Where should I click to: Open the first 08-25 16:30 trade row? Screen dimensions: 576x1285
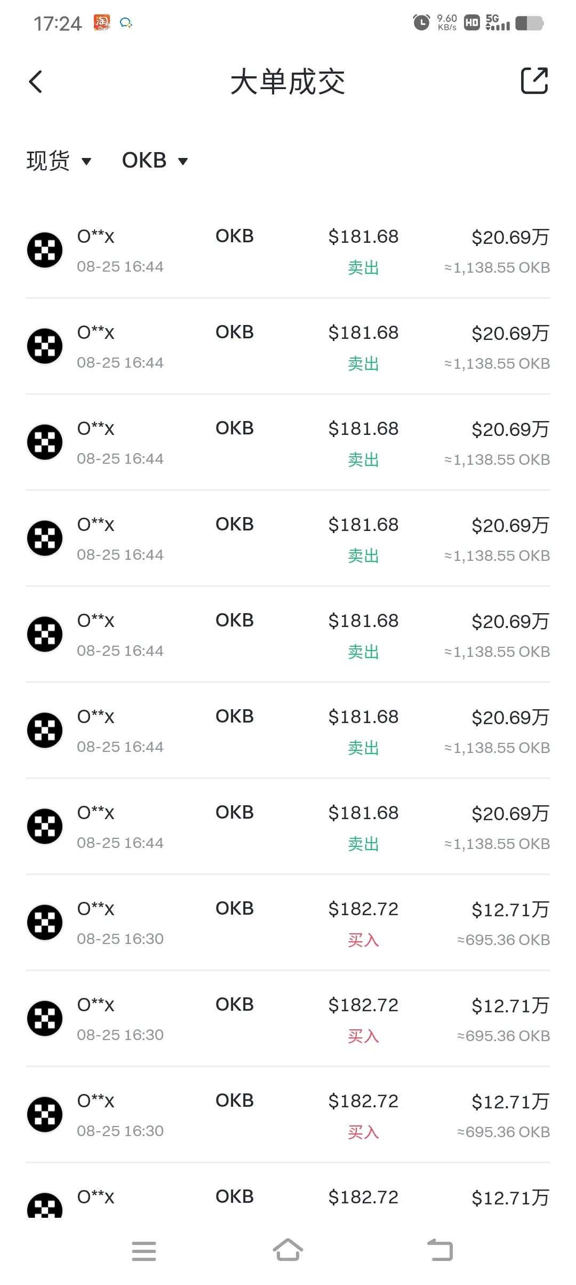pos(288,923)
